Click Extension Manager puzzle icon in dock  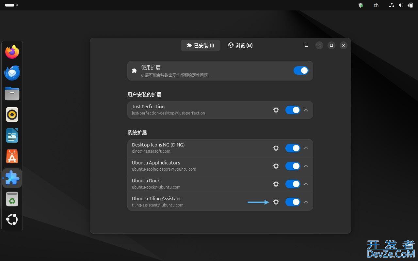(12, 178)
